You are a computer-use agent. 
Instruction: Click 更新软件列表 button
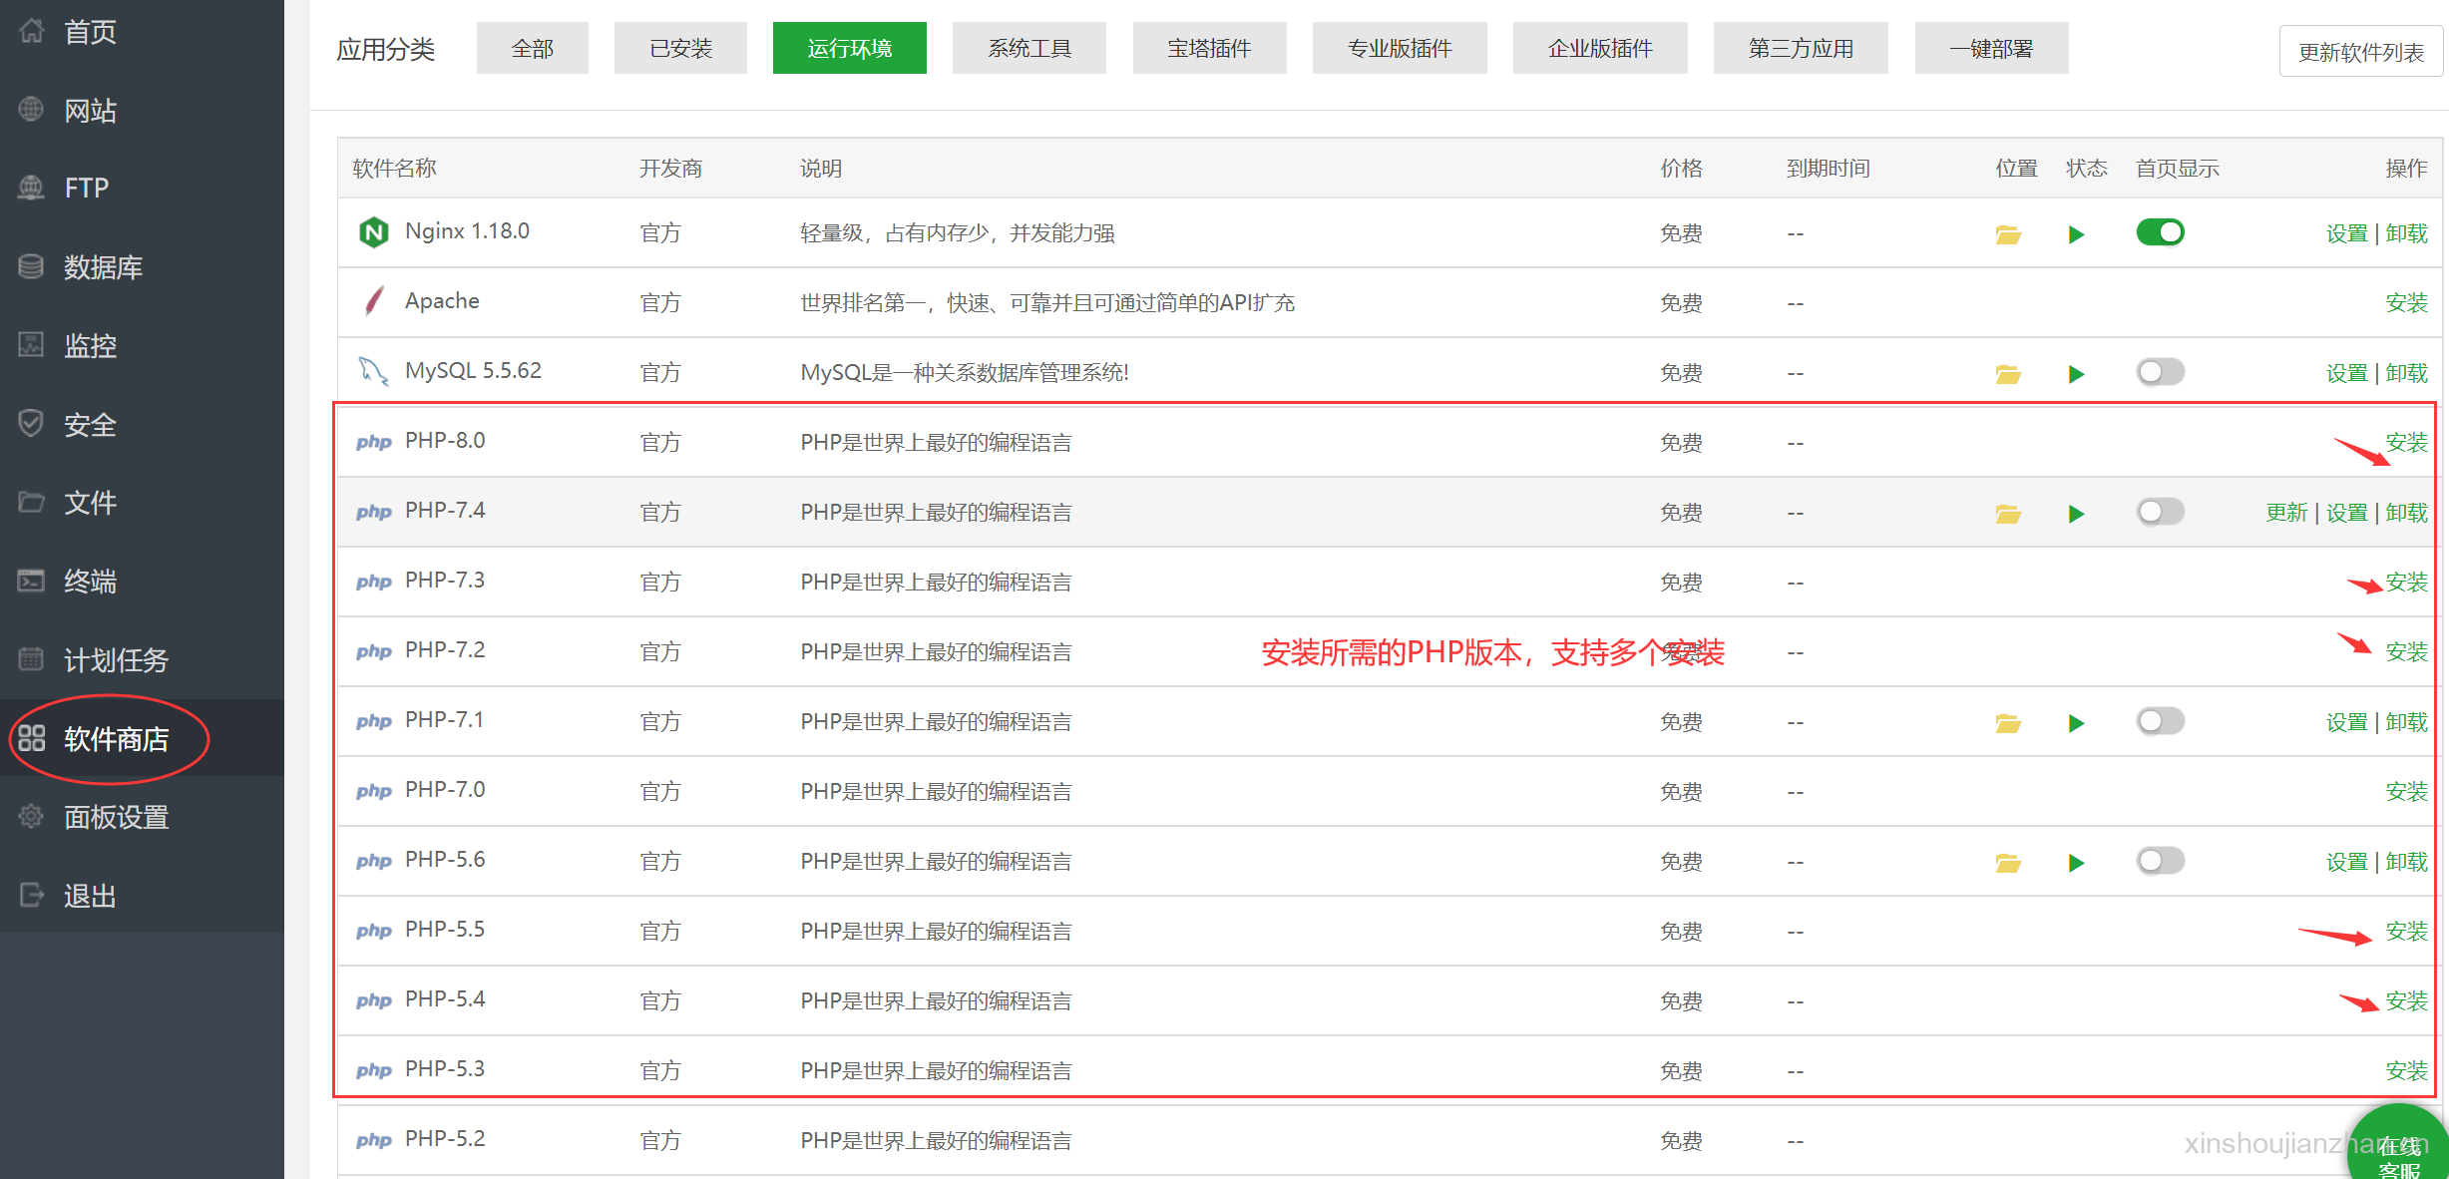click(2361, 52)
